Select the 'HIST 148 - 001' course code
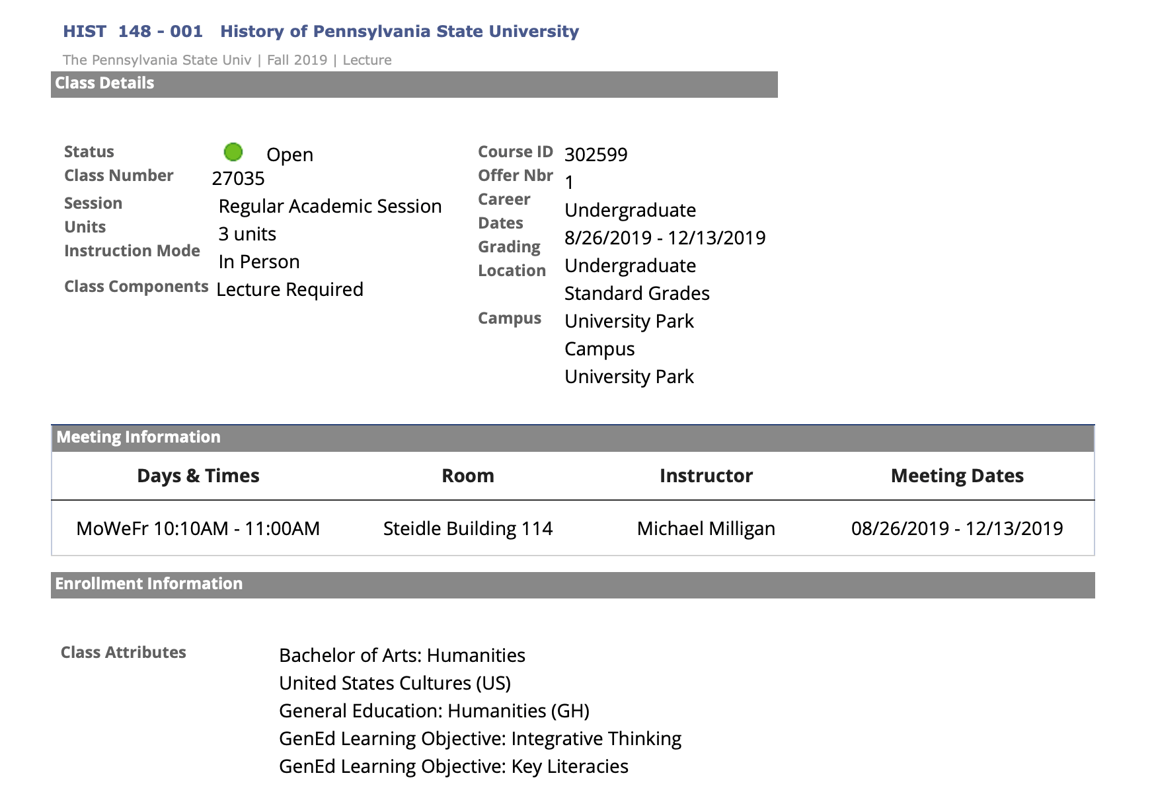1154x794 pixels. [x=133, y=32]
